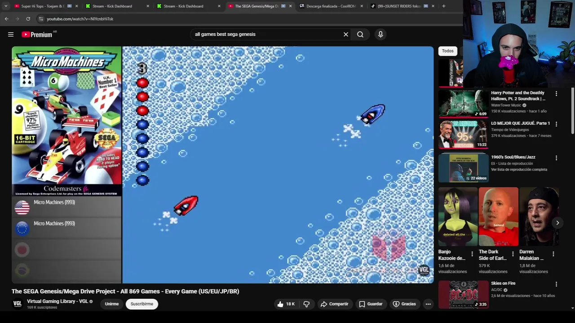The width and height of the screenshot is (575, 323).
Task: Select the Todos filter chip
Action: click(x=448, y=51)
